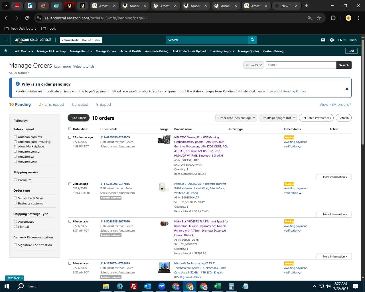Image resolution: width=365 pixels, height=292 pixels.
Task: Expand More information for MakerBot filament order
Action: click(334, 257)
